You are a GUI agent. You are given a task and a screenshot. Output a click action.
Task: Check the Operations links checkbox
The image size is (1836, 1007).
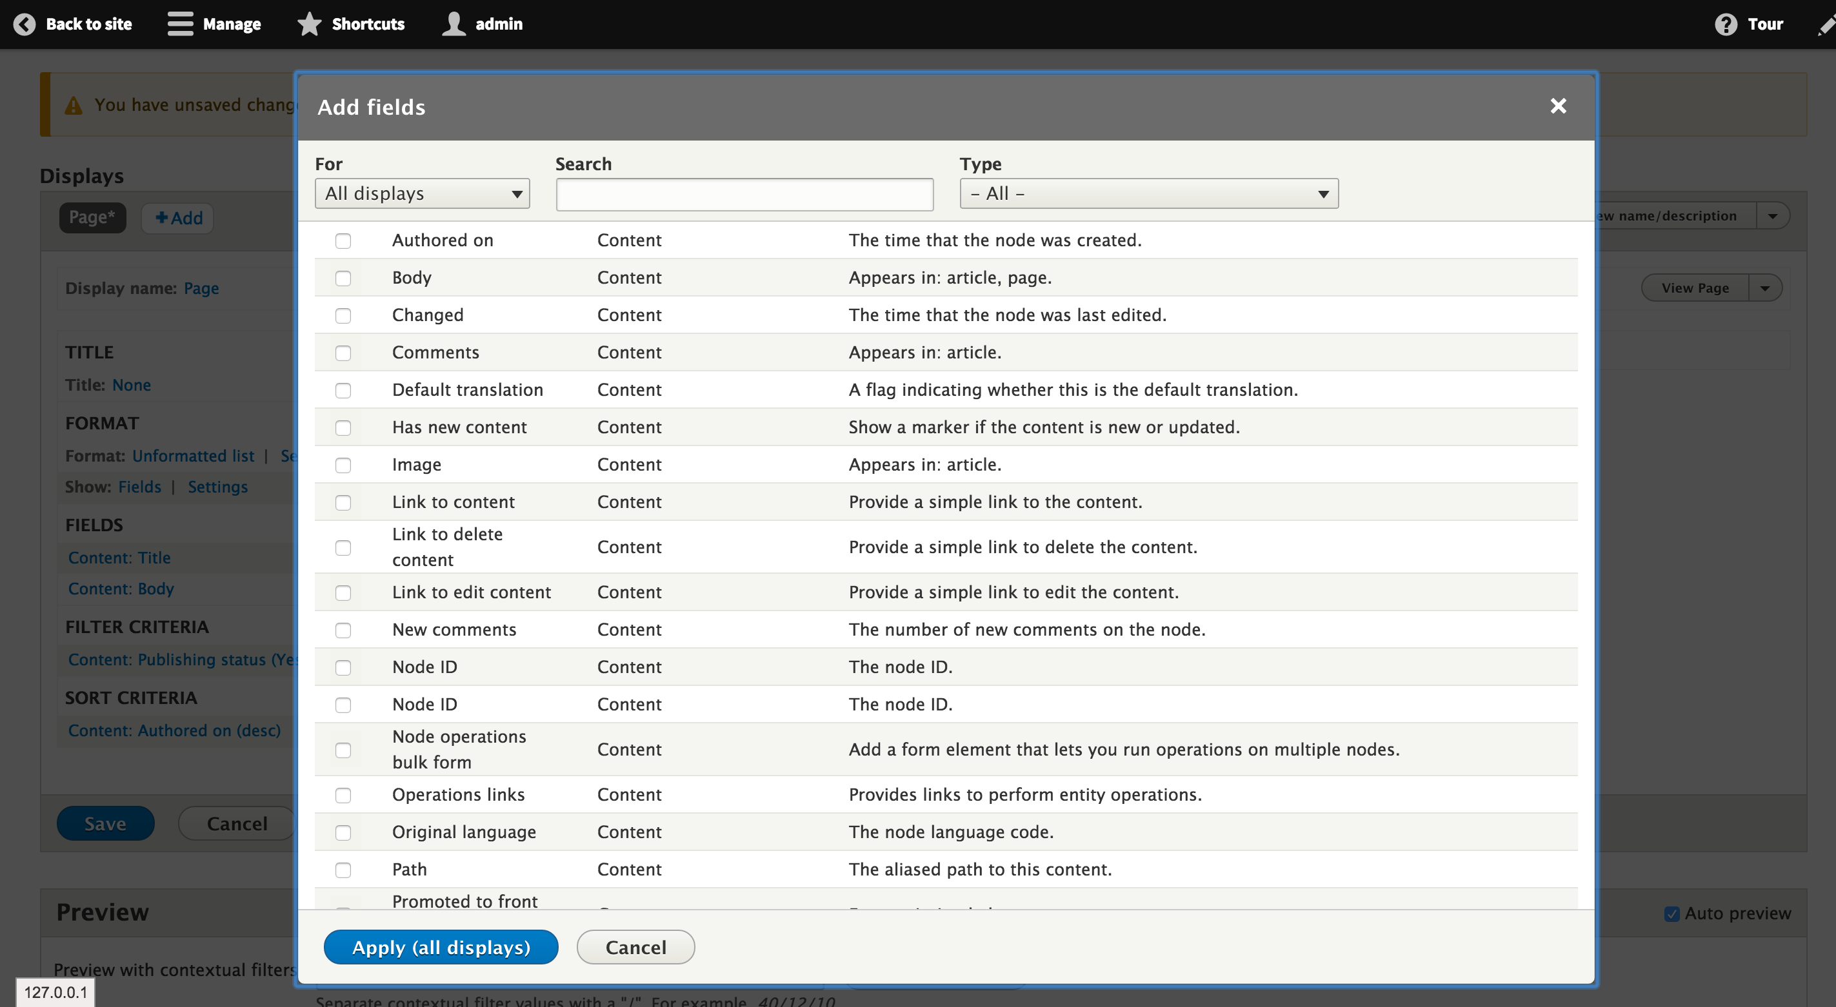click(x=343, y=795)
